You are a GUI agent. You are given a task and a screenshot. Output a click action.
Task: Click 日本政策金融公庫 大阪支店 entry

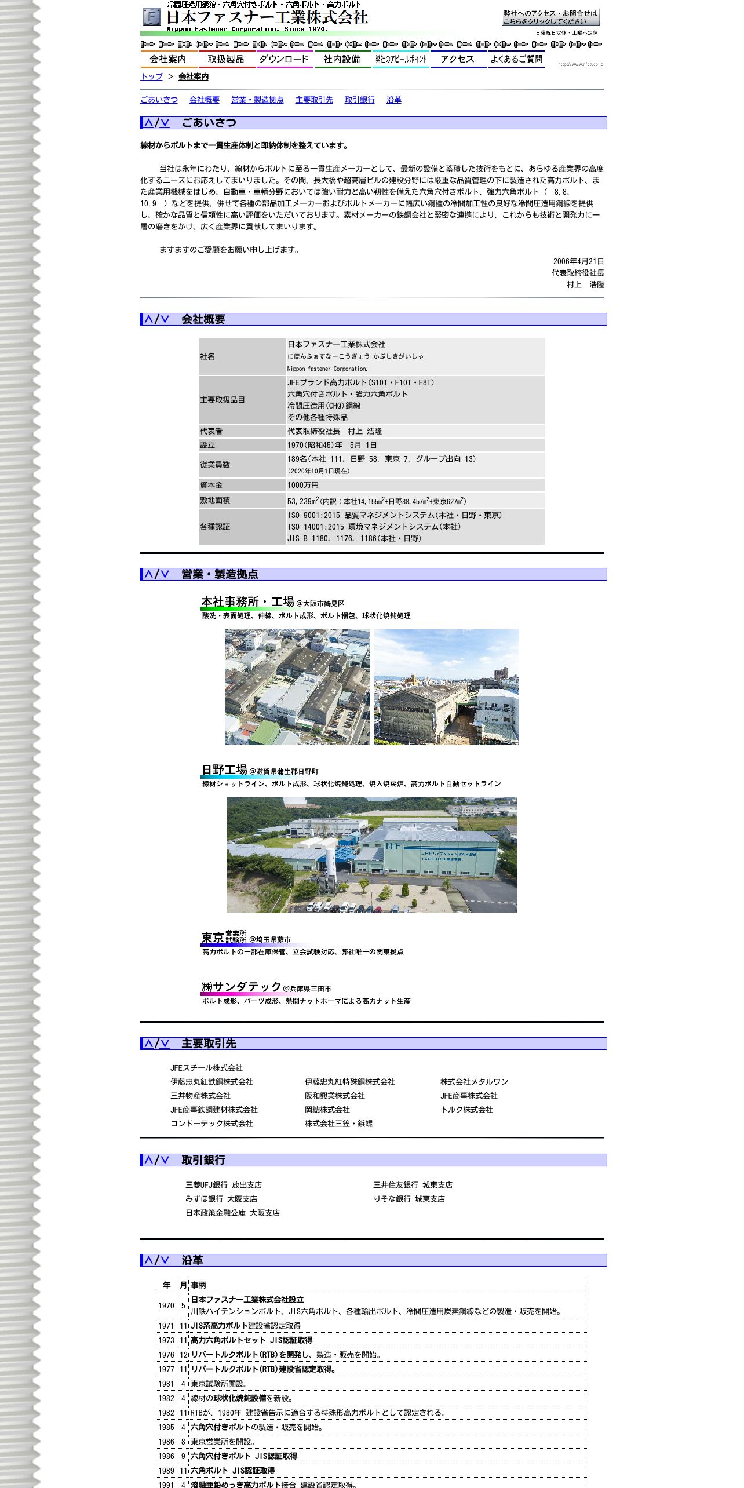click(x=232, y=1213)
